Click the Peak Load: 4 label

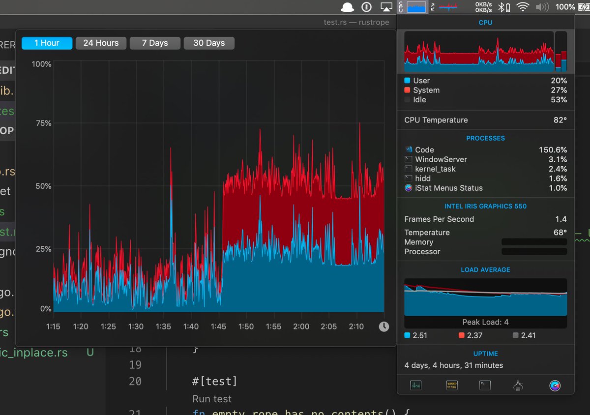point(485,322)
